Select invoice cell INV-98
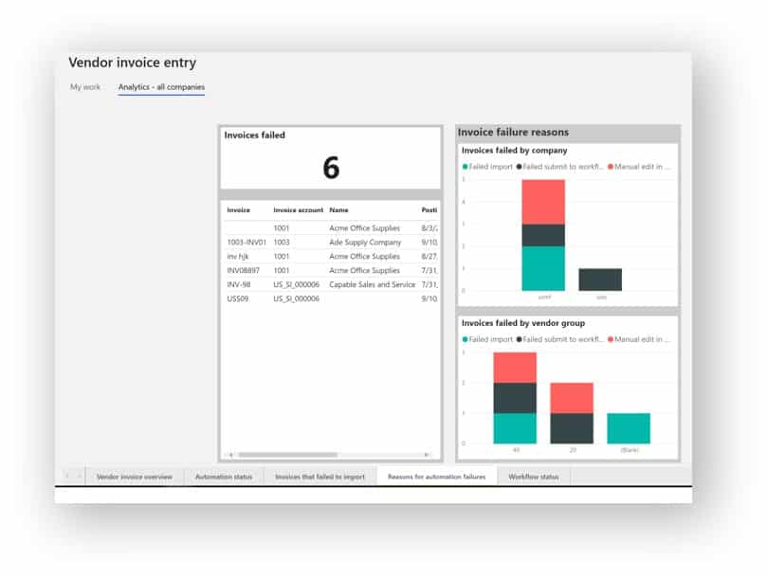 tap(238, 284)
